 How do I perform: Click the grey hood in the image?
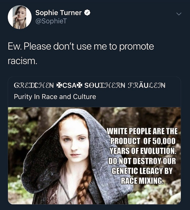click(38, 164)
